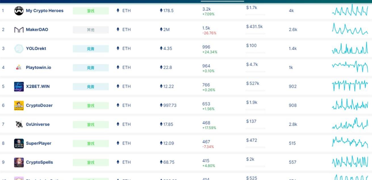Click the CryptoSpells name link
The height and width of the screenshot is (180, 372).
(39, 162)
